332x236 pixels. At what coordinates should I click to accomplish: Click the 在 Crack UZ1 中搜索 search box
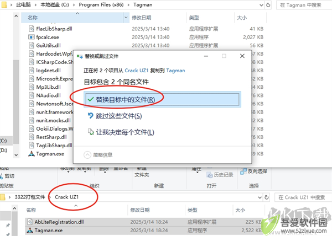pyautogui.click(x=303, y=197)
